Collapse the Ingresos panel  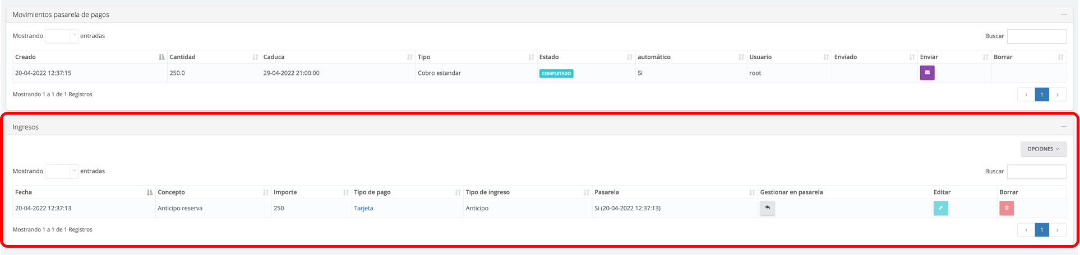1063,127
